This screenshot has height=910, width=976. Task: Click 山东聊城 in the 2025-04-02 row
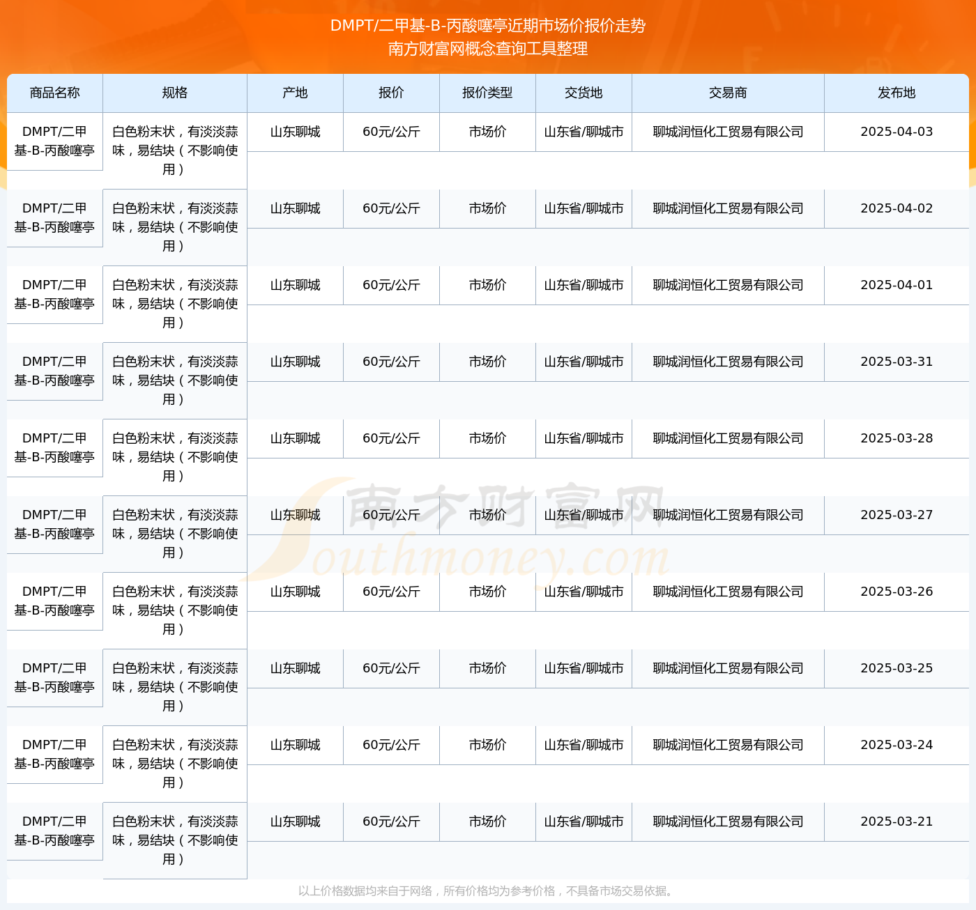295,208
